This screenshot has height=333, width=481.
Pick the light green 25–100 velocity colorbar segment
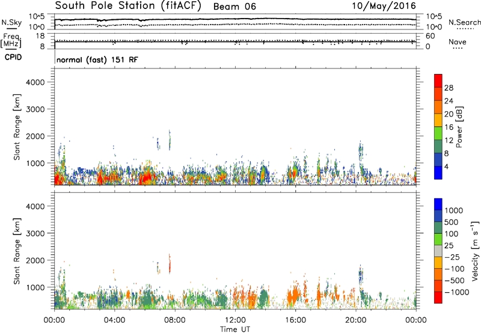pos(438,239)
